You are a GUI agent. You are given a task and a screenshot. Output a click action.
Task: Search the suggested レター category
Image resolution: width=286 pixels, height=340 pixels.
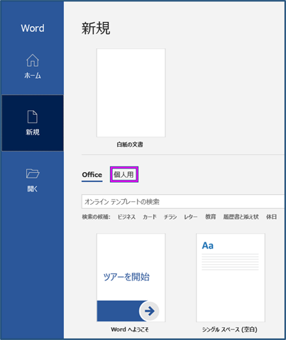(191, 217)
